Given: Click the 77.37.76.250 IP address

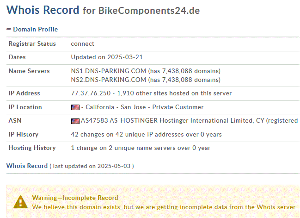Looking at the screenshot, I should (91, 93).
